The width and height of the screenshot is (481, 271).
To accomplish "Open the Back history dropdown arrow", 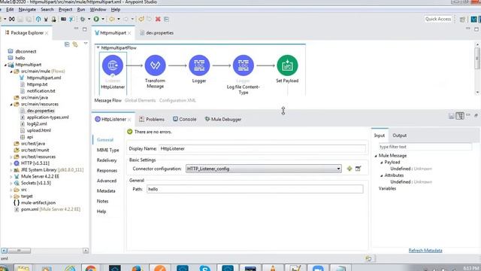I will click(x=119, y=19).
